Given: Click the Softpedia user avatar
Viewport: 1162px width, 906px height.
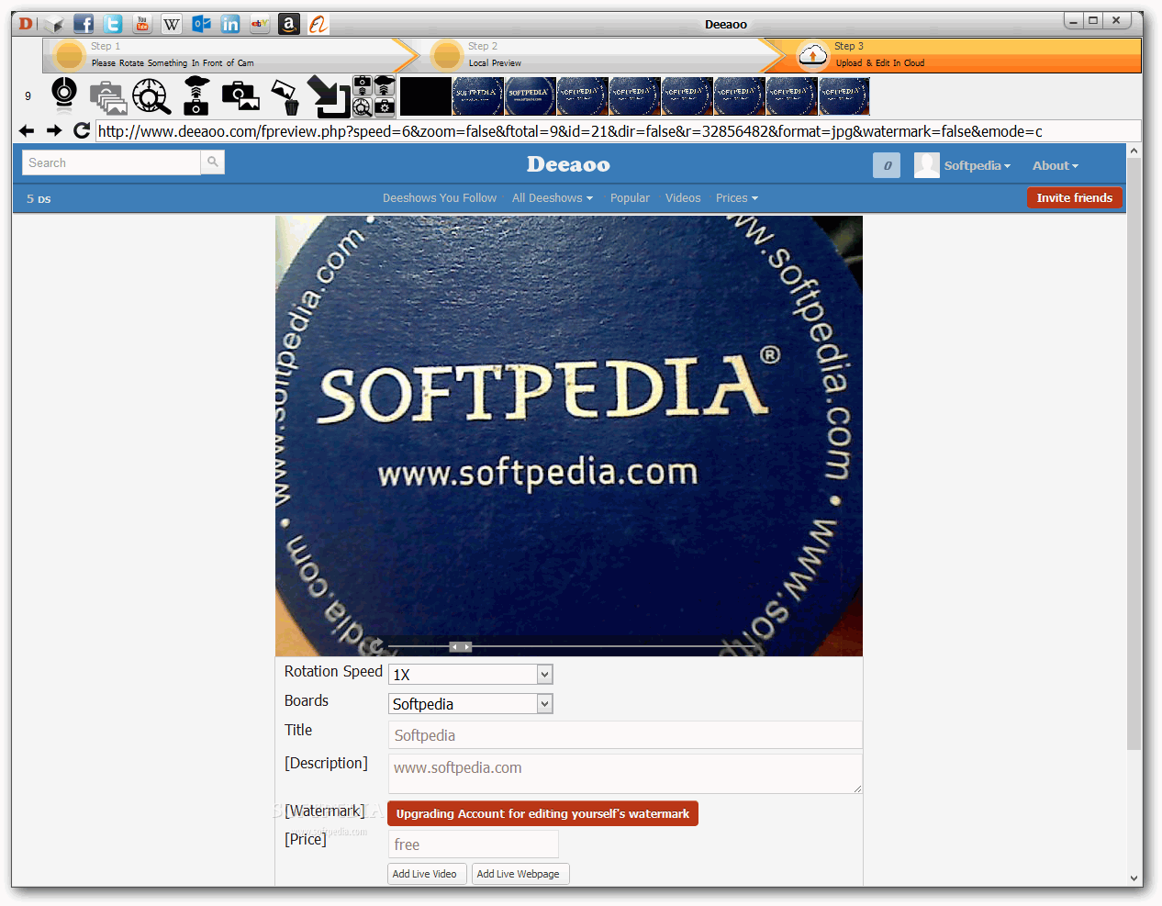Looking at the screenshot, I should pyautogui.click(x=927, y=165).
